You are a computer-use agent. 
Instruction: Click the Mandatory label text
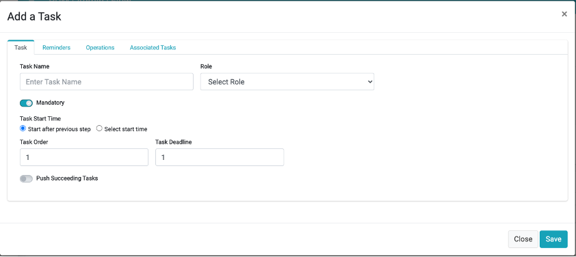[51, 103]
